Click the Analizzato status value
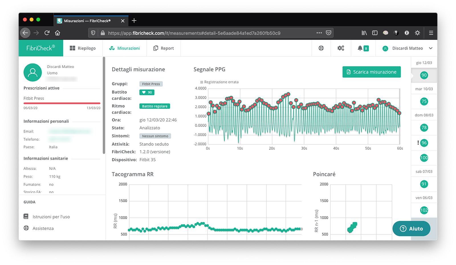 [150, 128]
